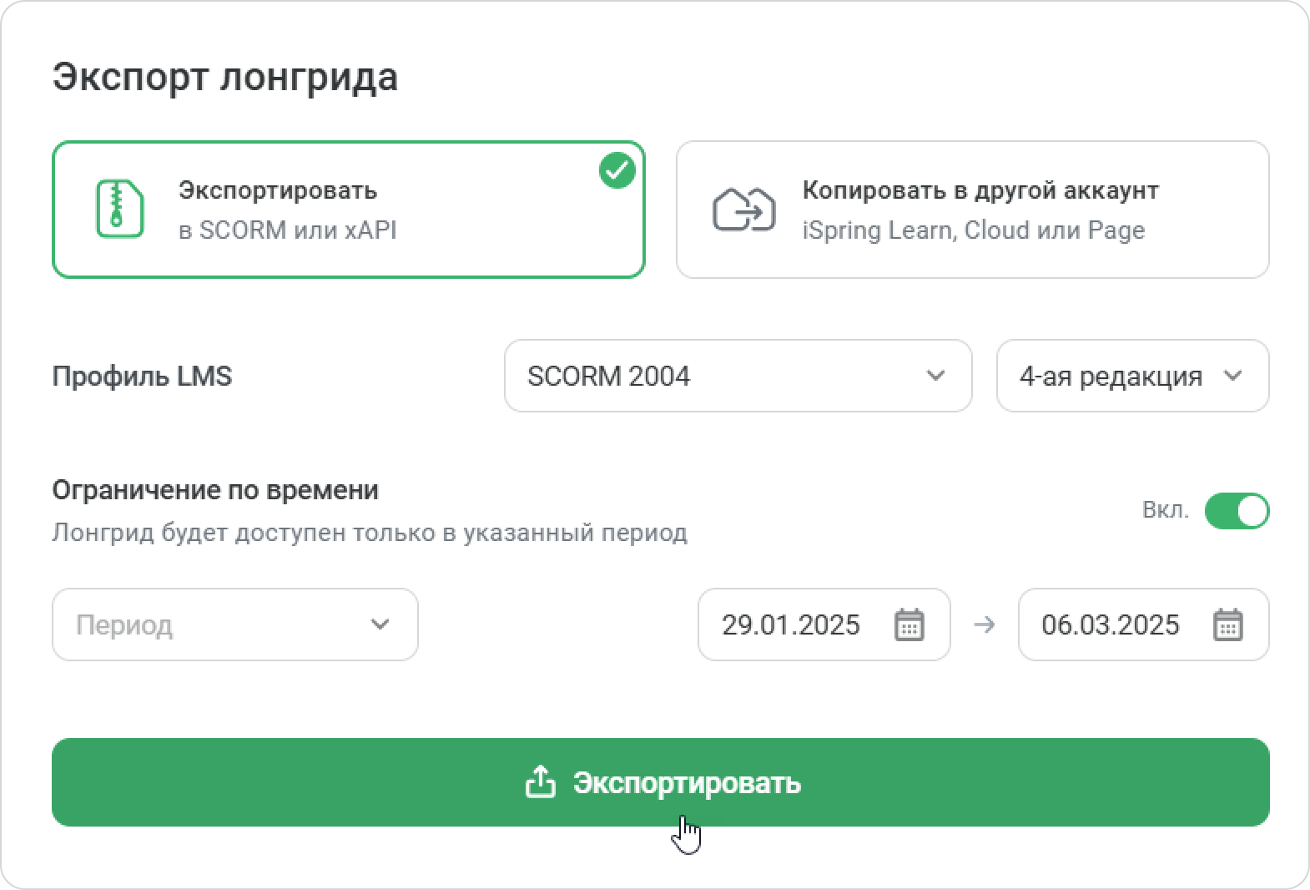Click the Ограничение по времени label

coord(215,490)
